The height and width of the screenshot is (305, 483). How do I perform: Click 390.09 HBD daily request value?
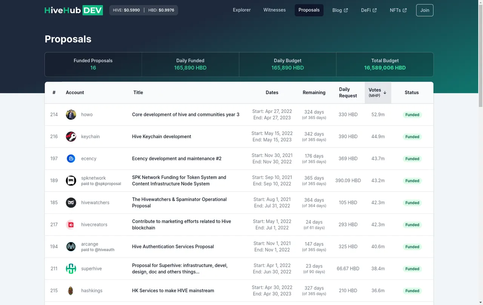tap(348, 181)
